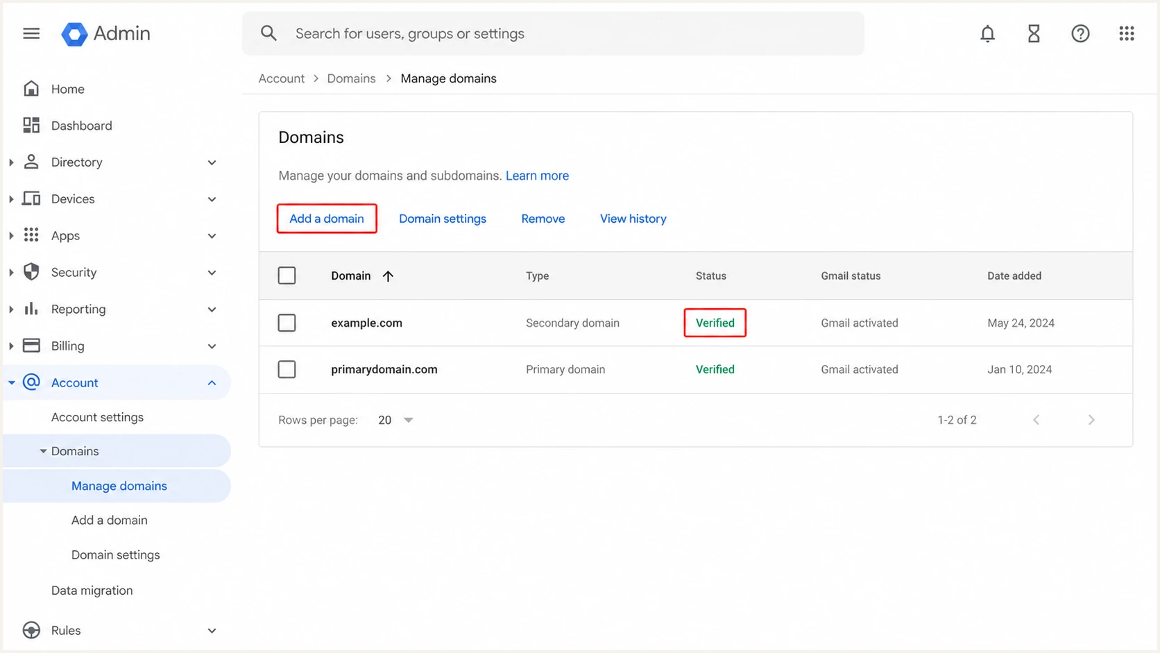The height and width of the screenshot is (653, 1160).
Task: Toggle the select-all domains checkbox
Action: pos(287,275)
